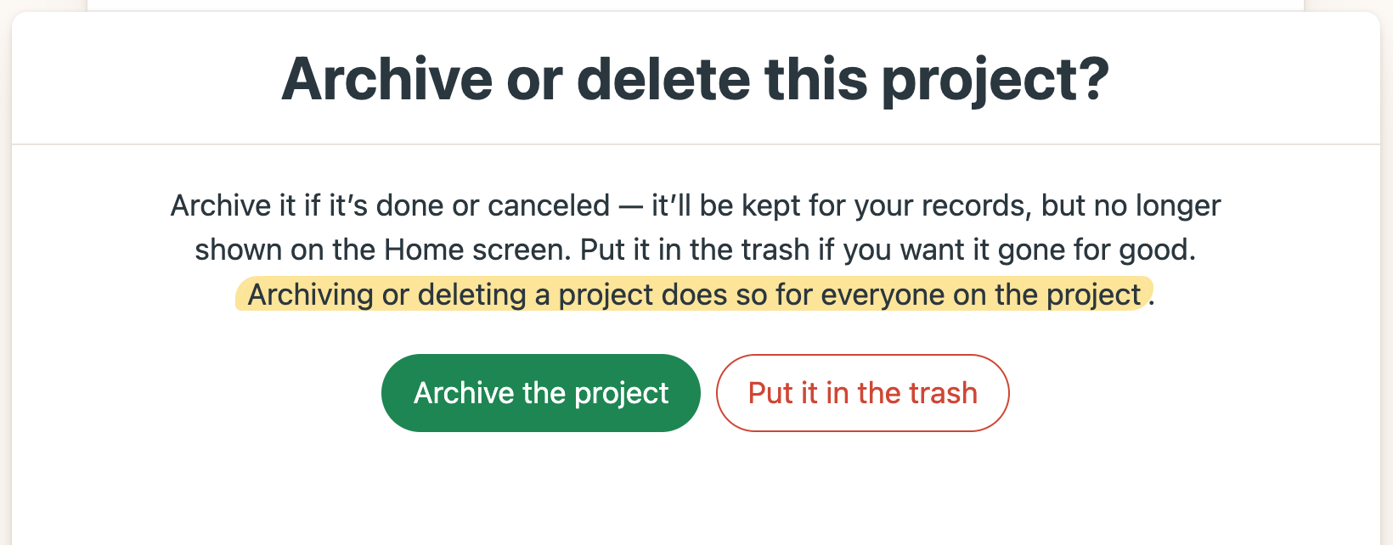The height and width of the screenshot is (545, 1393).
Task: Click the "Archive or delete this project?" heading
Action: (695, 79)
